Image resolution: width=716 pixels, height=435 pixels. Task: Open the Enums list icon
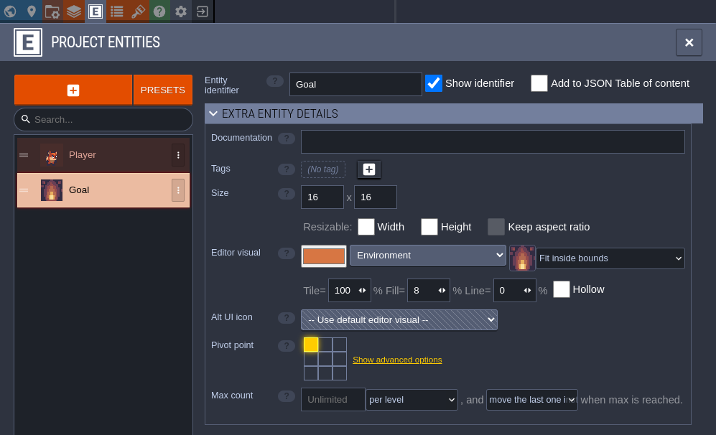[x=116, y=11]
